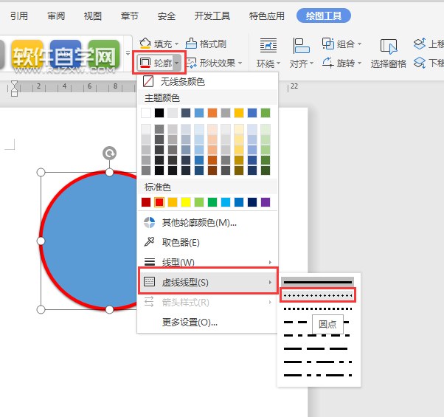Expand the Wrap (环绕) dropdown arrow

coord(278,63)
